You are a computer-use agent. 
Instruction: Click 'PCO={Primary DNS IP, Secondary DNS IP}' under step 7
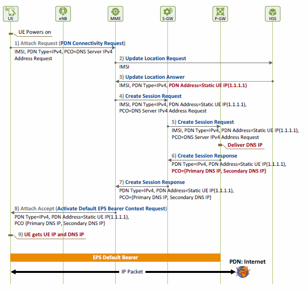(x=165, y=198)
